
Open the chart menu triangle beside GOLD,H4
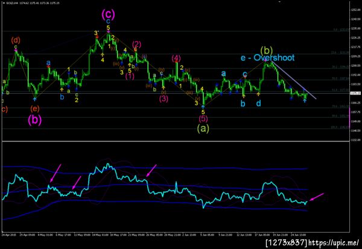coord(4,3)
